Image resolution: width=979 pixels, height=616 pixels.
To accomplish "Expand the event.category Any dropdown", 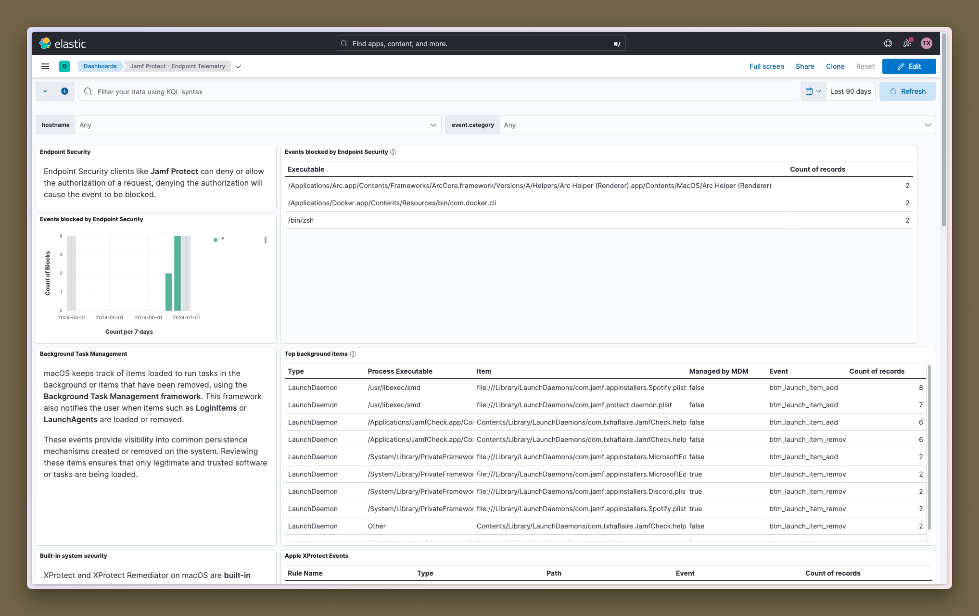I will 928,125.
